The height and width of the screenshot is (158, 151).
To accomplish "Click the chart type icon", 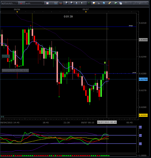I will click(47, 3).
